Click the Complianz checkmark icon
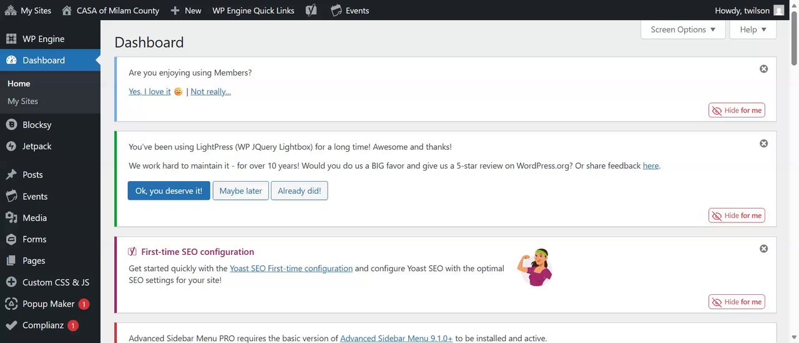This screenshot has width=799, height=343. tap(11, 326)
